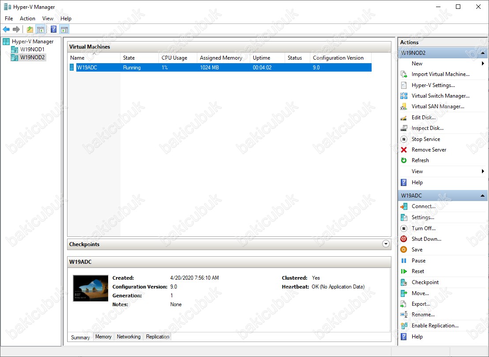Click the Connect icon for W19ADC
The height and width of the screenshot is (357, 489).
[x=404, y=206]
